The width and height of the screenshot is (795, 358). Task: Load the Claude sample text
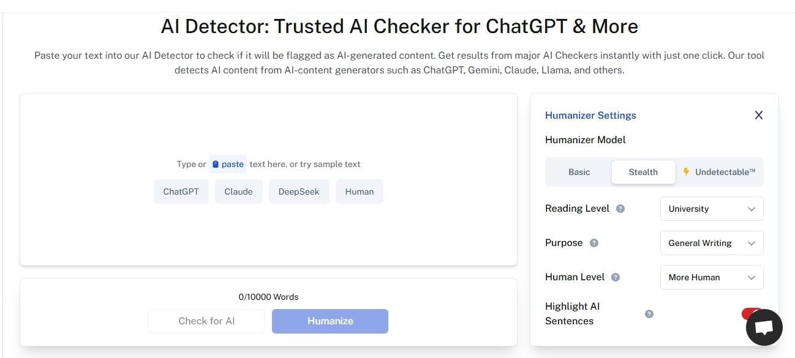pos(238,192)
